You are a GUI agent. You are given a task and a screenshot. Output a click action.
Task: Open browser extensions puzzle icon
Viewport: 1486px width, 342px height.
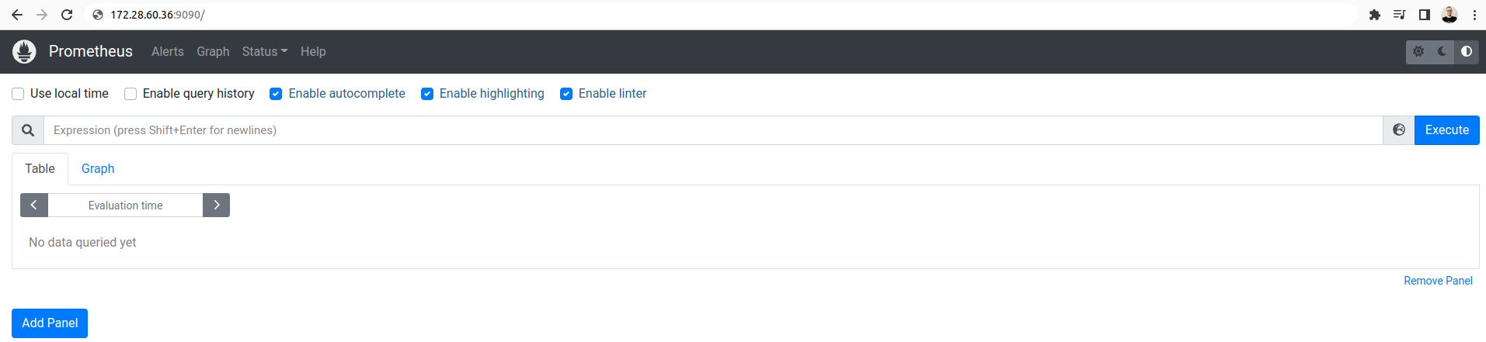(1375, 15)
